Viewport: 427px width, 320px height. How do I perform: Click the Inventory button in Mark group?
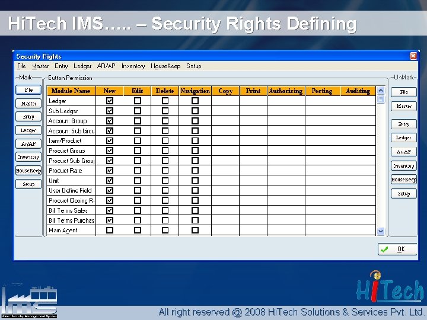(x=28, y=157)
